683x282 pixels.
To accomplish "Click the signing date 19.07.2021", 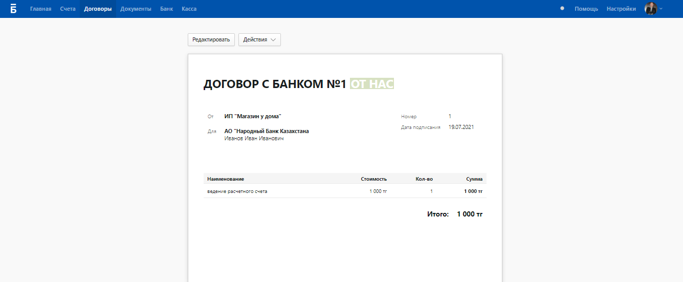I will (x=461, y=127).
